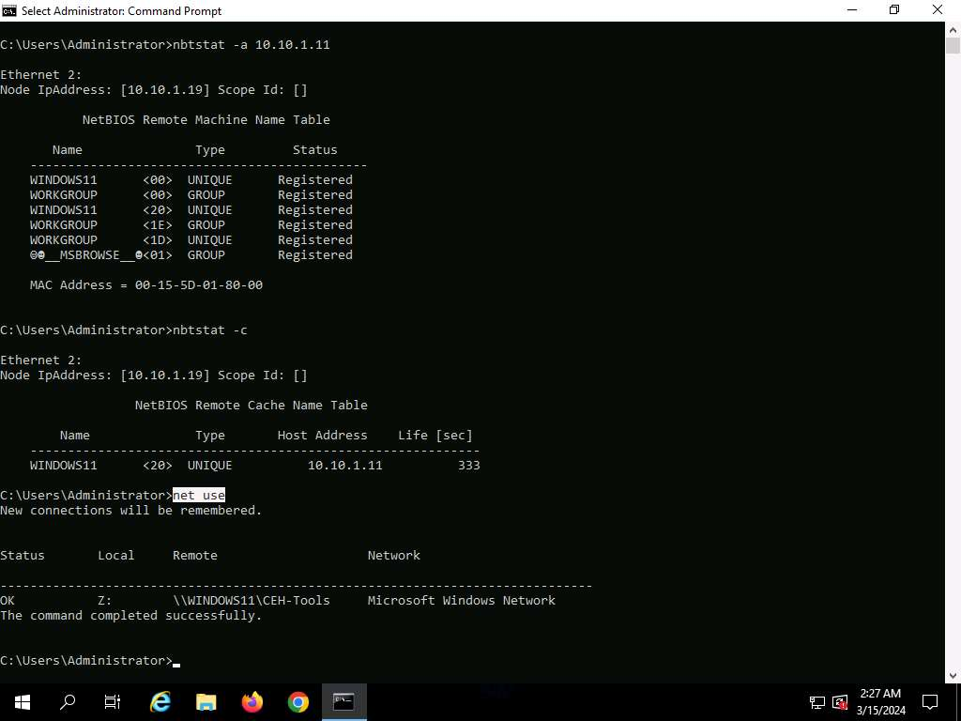Close the Command Prompt window
Screen dimensions: 961x721
[938, 10]
